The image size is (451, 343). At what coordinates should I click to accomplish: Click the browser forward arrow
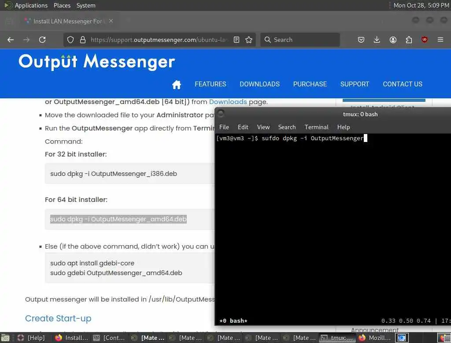click(x=26, y=40)
